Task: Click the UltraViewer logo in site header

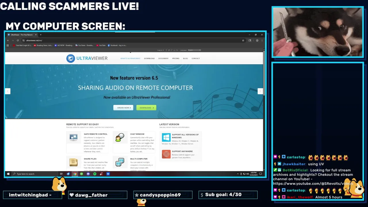Action: click(x=87, y=58)
